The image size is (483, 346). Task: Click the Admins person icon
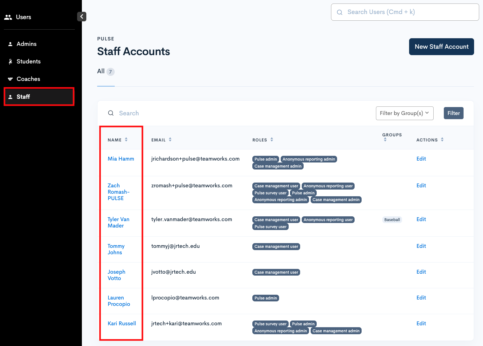click(10, 44)
